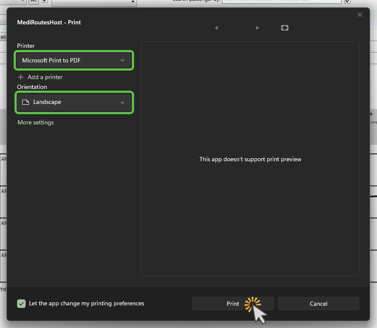Go to previous preview page arrow

[216, 28]
